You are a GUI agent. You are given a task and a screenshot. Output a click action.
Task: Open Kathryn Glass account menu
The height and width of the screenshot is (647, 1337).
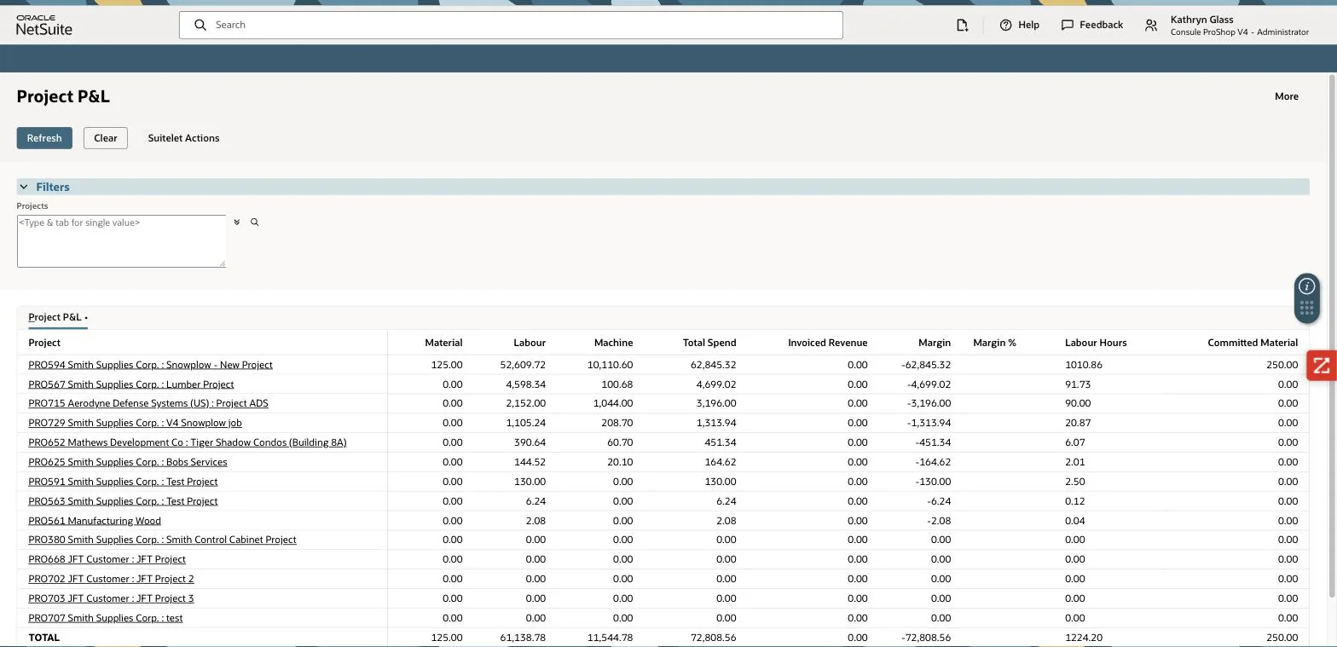(x=1239, y=26)
